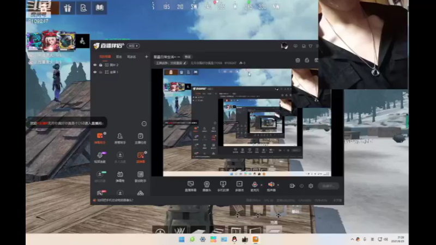Open the orange streaming app taskbar icon

tap(256, 239)
